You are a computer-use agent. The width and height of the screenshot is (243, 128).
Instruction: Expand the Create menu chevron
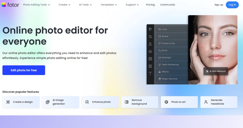coord(69,5)
